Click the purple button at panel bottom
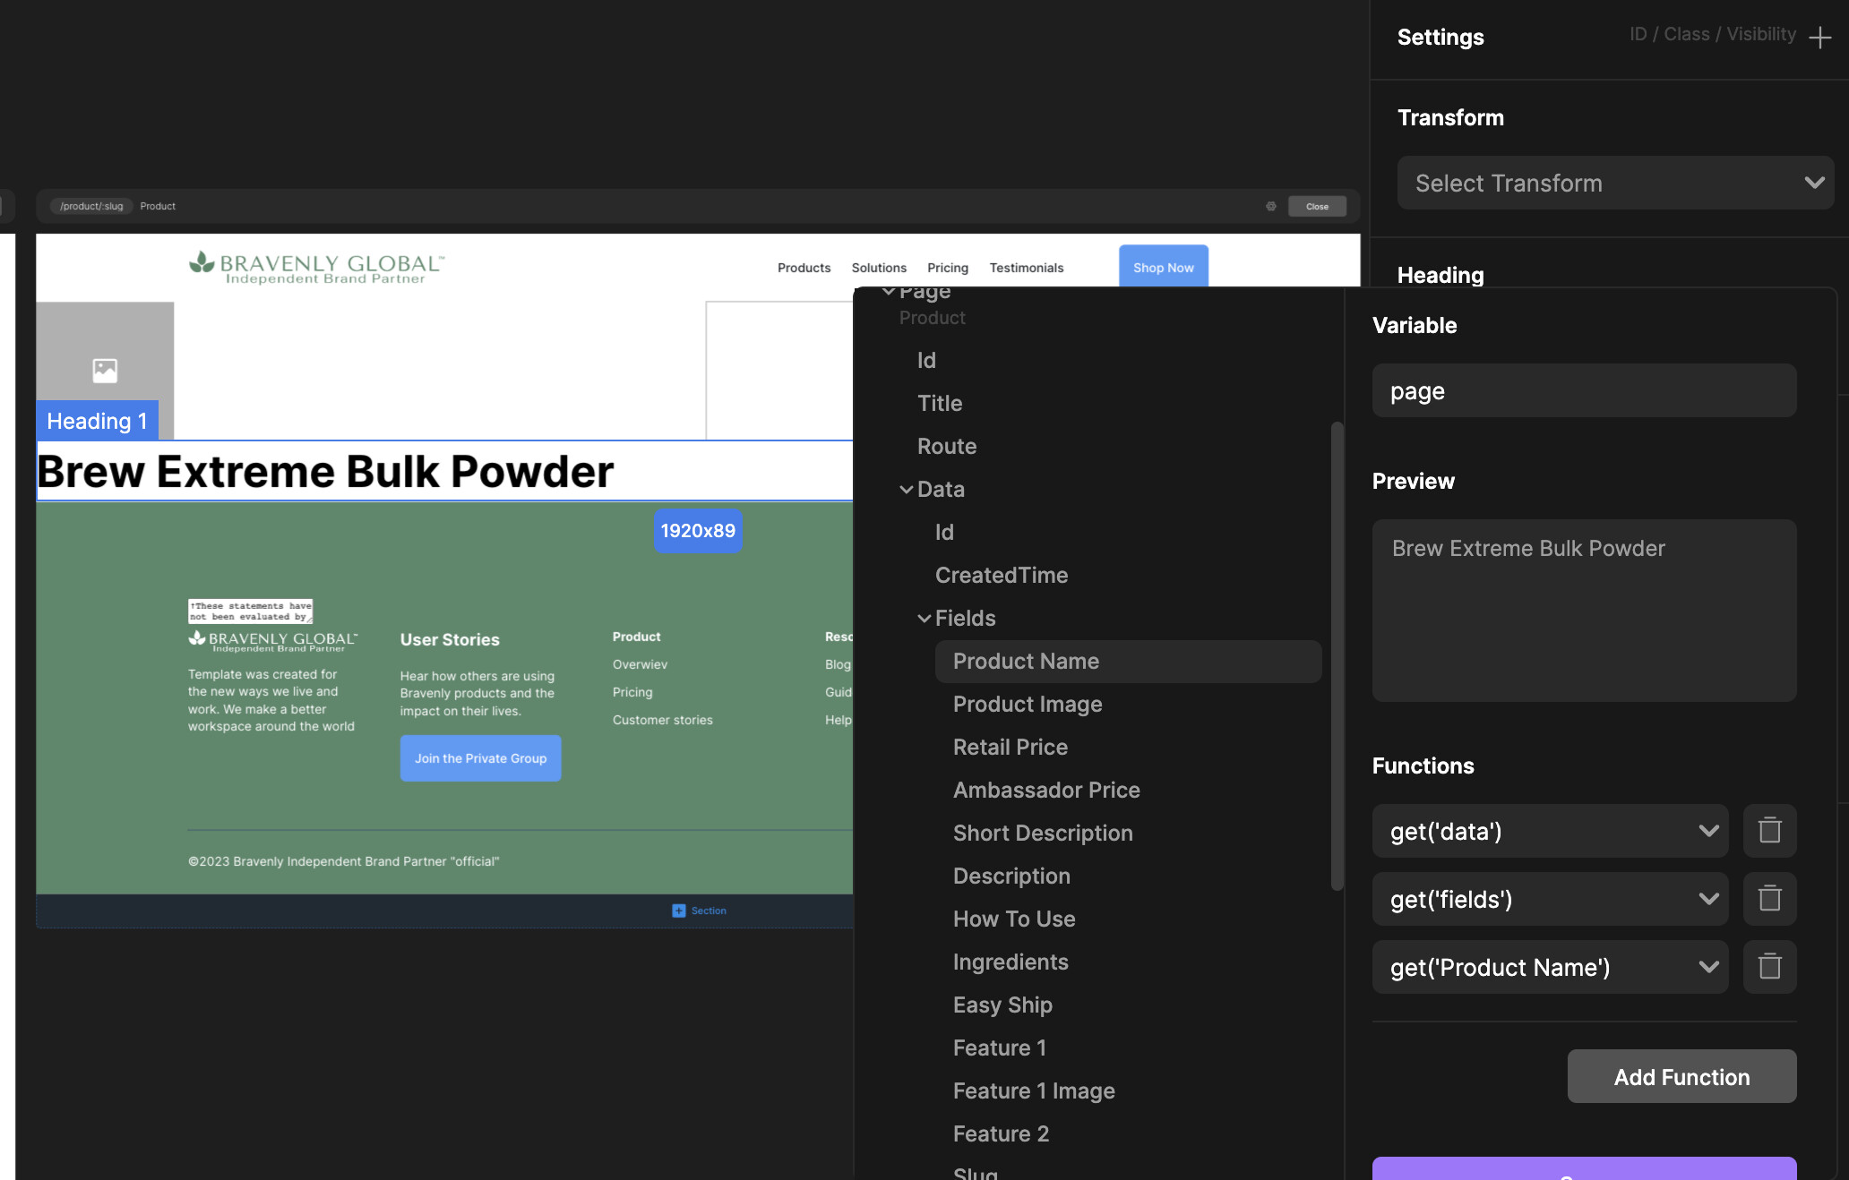The width and height of the screenshot is (1849, 1180). click(1584, 1168)
